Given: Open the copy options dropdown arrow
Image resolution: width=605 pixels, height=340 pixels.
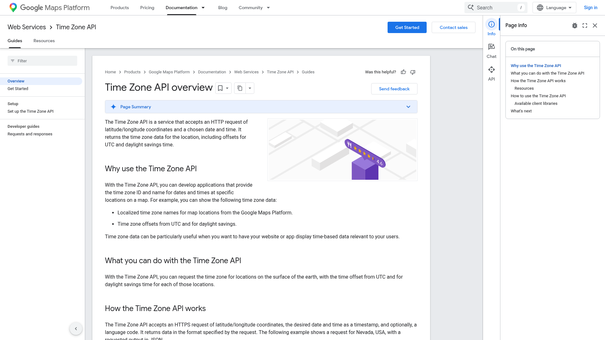Looking at the screenshot, I should click(x=250, y=88).
